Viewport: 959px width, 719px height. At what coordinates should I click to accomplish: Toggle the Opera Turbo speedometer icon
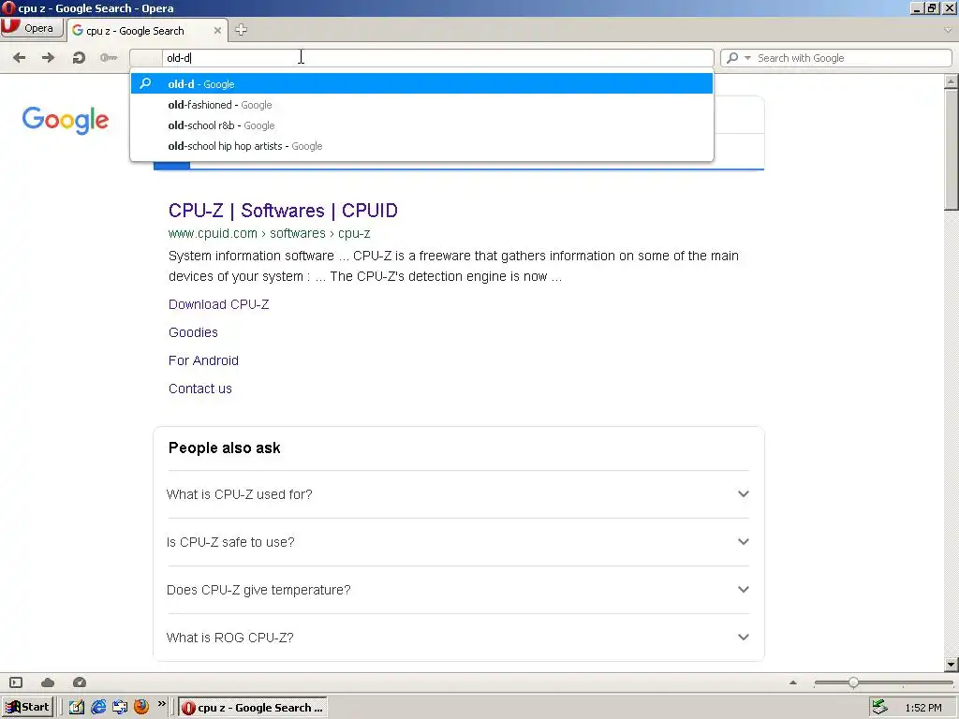tap(80, 682)
